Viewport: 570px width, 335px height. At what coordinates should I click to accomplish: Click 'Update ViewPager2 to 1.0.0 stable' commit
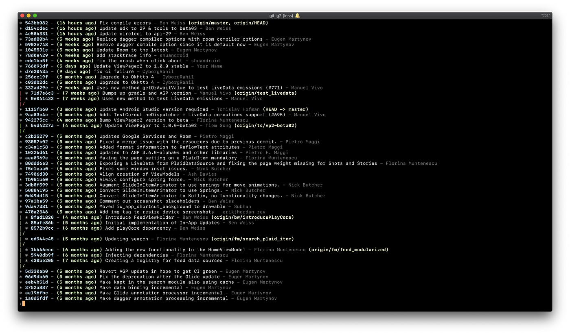[141, 66]
